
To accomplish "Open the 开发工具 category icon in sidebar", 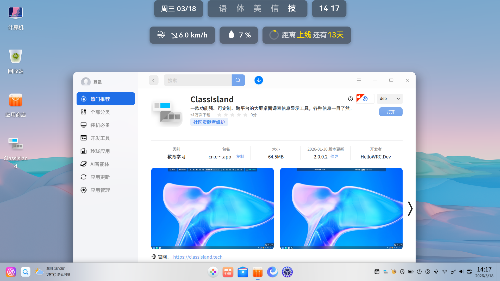I will tap(84, 138).
